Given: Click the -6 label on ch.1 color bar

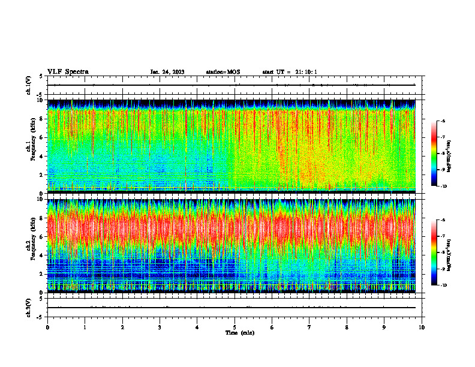Looking at the screenshot, I should click(443, 121).
